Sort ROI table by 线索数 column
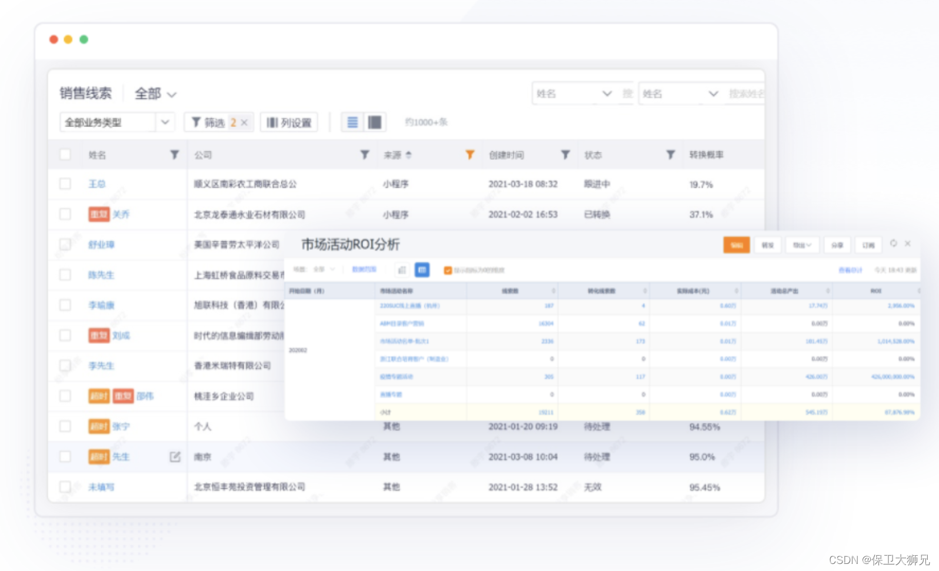Viewport: 939px width, 571px height. coord(554,291)
